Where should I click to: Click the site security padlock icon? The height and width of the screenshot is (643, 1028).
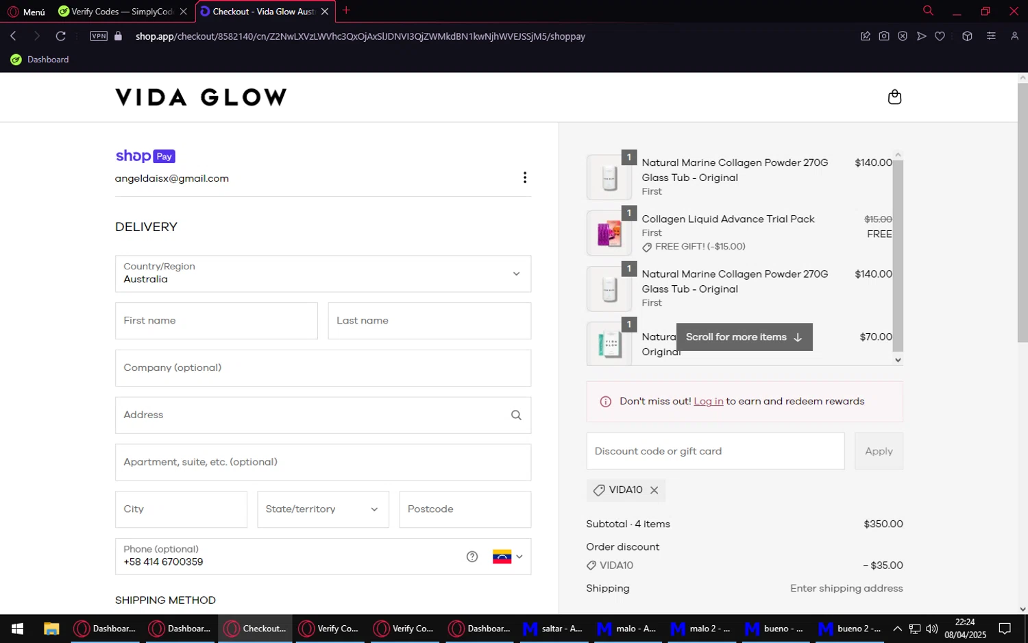click(x=118, y=36)
